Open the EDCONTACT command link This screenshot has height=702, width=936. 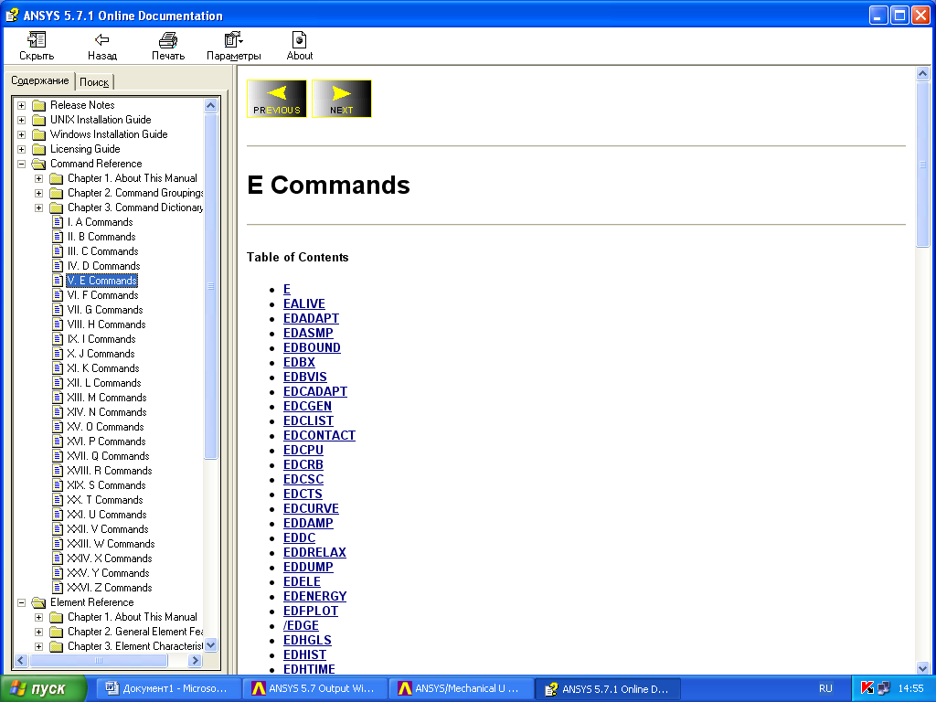319,435
